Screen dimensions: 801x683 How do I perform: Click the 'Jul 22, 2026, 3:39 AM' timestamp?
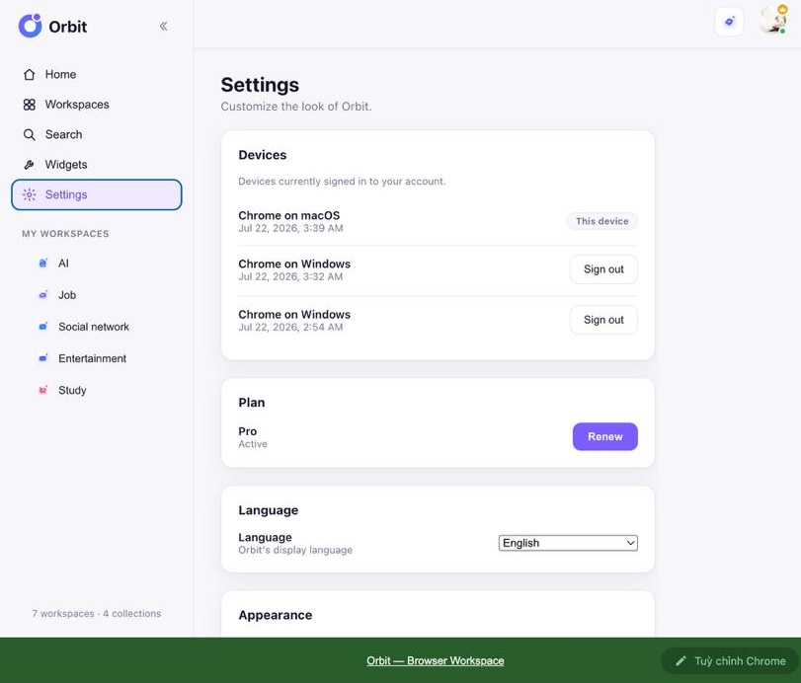coord(290,228)
